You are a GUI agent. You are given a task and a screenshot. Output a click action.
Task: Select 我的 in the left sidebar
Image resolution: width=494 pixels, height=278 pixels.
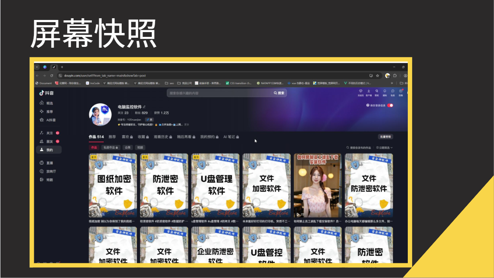(49, 150)
